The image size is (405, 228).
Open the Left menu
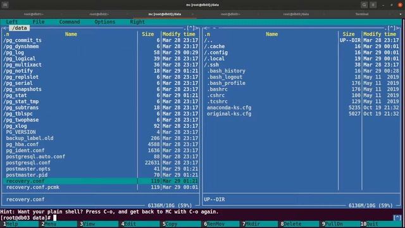click(x=12, y=22)
